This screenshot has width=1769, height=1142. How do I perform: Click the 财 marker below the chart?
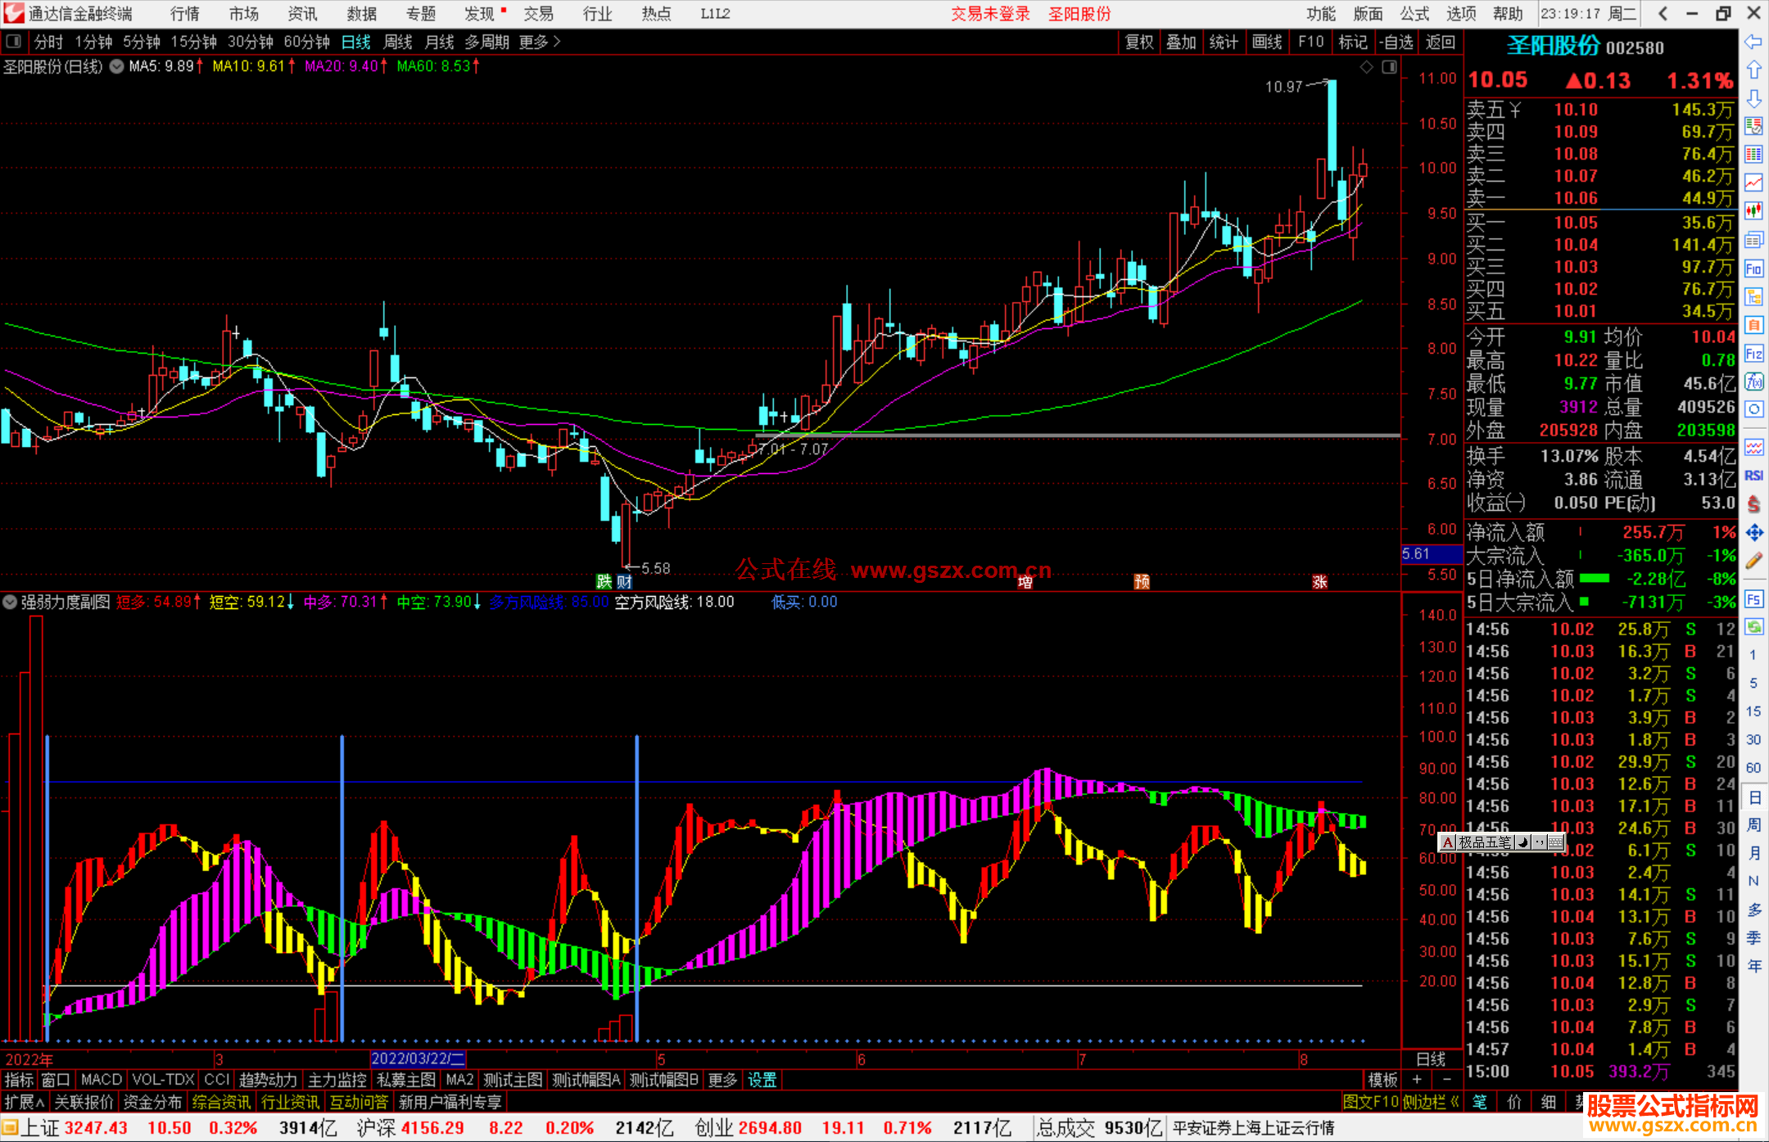pos(624,581)
